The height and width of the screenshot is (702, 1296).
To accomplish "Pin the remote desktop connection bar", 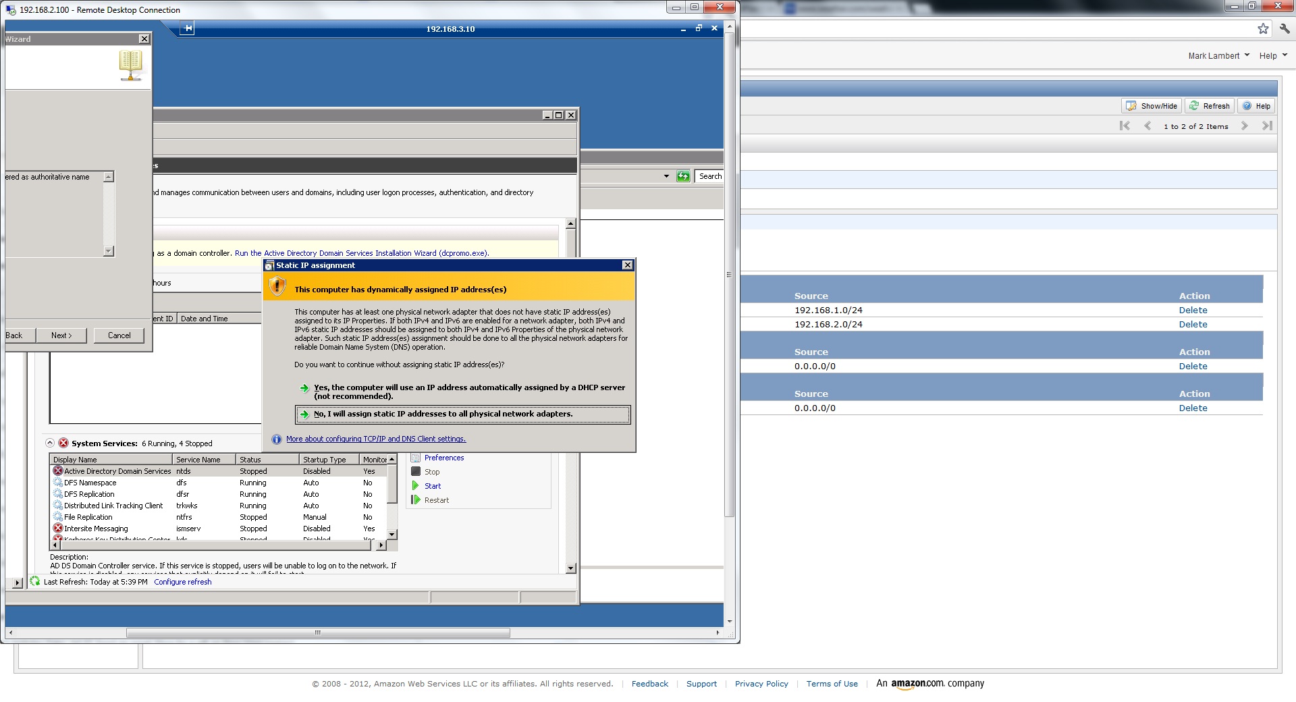I will point(188,28).
